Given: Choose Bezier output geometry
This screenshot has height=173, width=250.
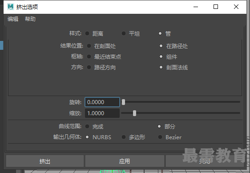Looking at the screenshot, I should [x=160, y=137].
